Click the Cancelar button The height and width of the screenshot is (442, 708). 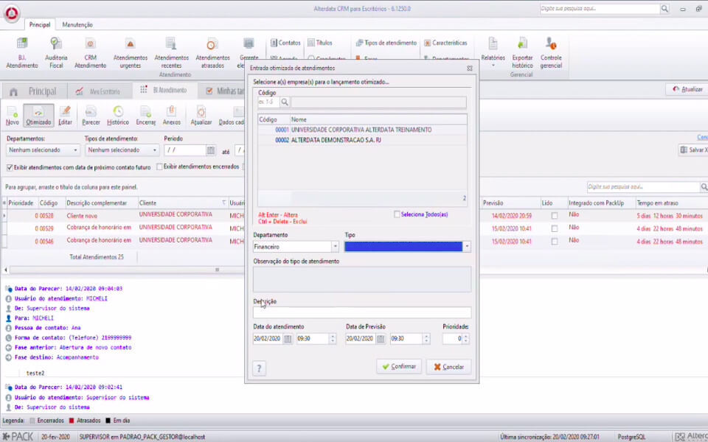449,367
